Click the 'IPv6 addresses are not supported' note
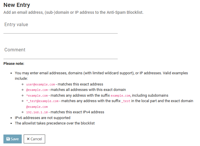 pyautogui.click(x=43, y=118)
